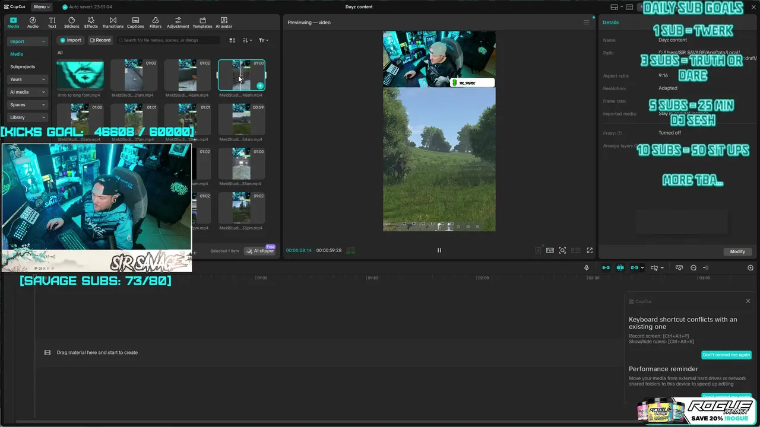Select the clip ending 21am.mp4
The height and width of the screenshot is (427, 760).
coord(134,75)
